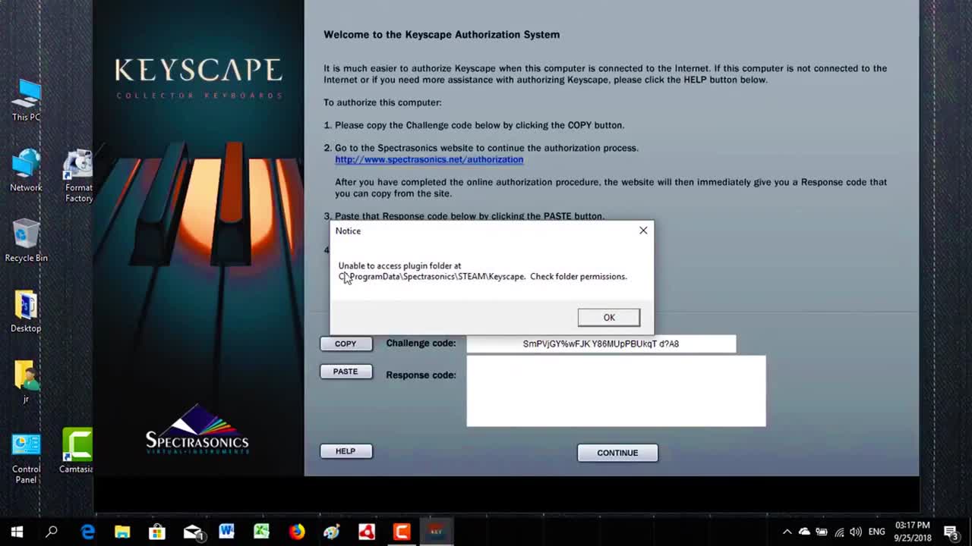
Task: Click the CONTINUE button
Action: coord(617,453)
